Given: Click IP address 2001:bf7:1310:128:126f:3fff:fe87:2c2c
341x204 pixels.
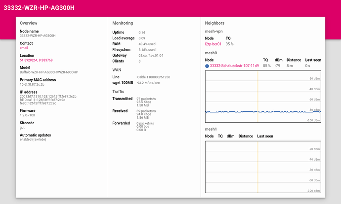Looking at the screenshot, I should point(48,96).
